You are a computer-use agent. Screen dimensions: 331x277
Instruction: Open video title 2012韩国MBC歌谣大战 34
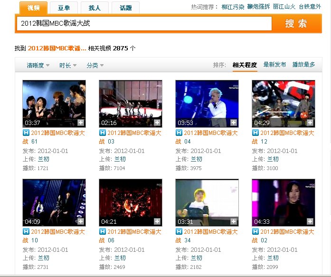point(207,236)
